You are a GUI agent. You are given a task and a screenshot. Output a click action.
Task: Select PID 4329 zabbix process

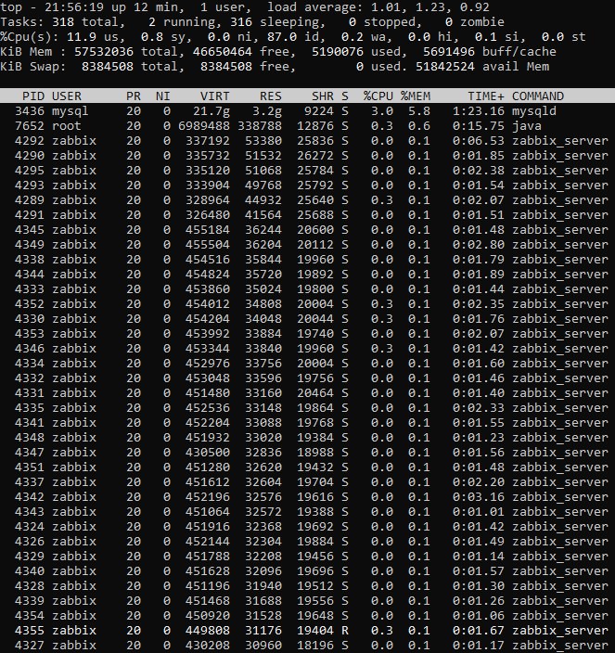click(x=29, y=557)
